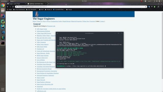Open the Engineering Guides link
The height and width of the screenshot is (92, 163).
tap(57, 21)
